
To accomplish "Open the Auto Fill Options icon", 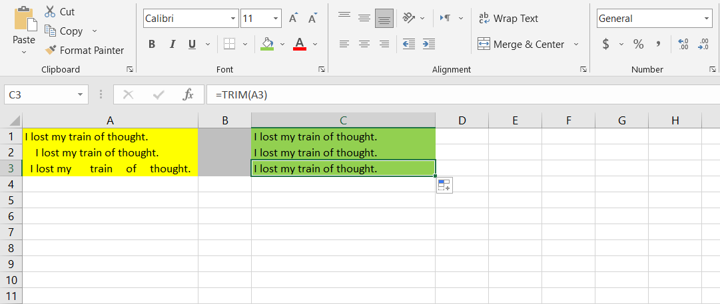I will (x=444, y=186).
